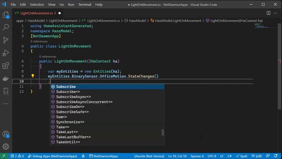This screenshot has height=159, width=282.
Task: Choose SubscribeSafe<> suggestion
Action: pyautogui.click(x=107, y=112)
